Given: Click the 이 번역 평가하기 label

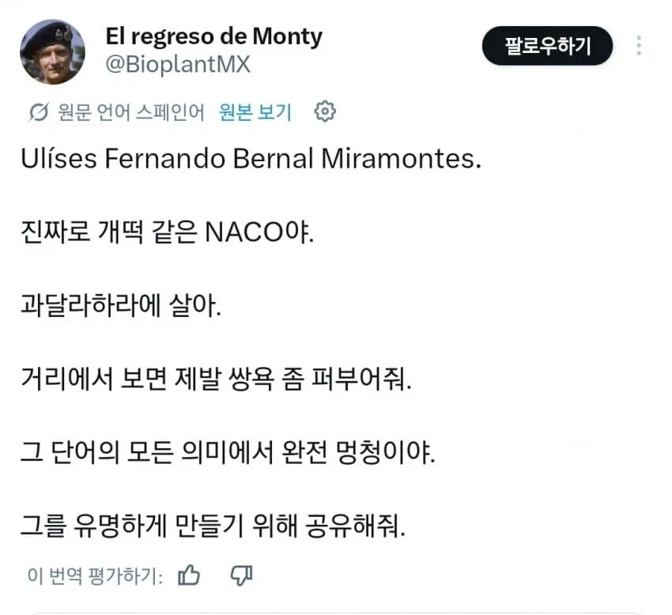Looking at the screenshot, I should pyautogui.click(x=95, y=575).
